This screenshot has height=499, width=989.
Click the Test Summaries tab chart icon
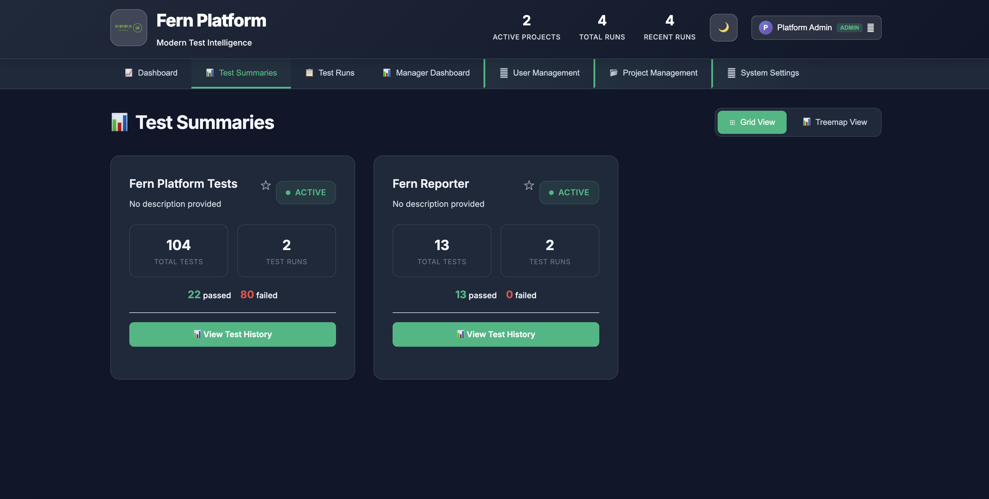[x=210, y=73]
